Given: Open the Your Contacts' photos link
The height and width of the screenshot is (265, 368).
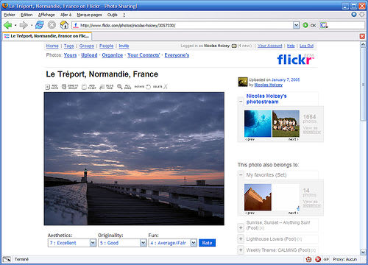Looking at the screenshot, I should (x=144, y=55).
